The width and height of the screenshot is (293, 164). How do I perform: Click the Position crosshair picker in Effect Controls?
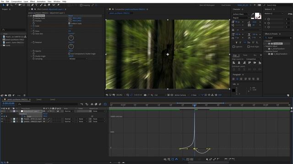[70, 21]
